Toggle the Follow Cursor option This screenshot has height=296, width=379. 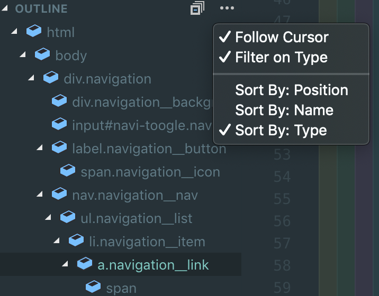[282, 38]
